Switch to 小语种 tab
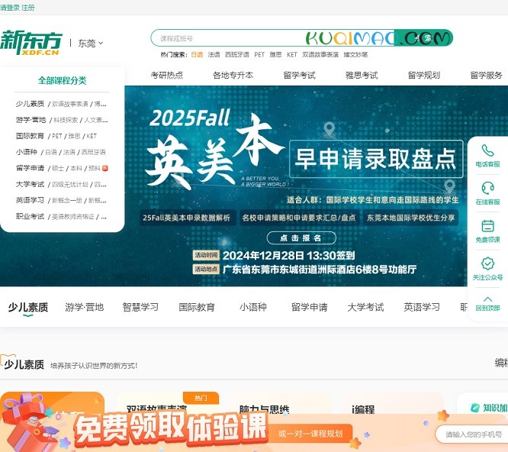Viewport: 508px width, 452px height. pos(253,307)
